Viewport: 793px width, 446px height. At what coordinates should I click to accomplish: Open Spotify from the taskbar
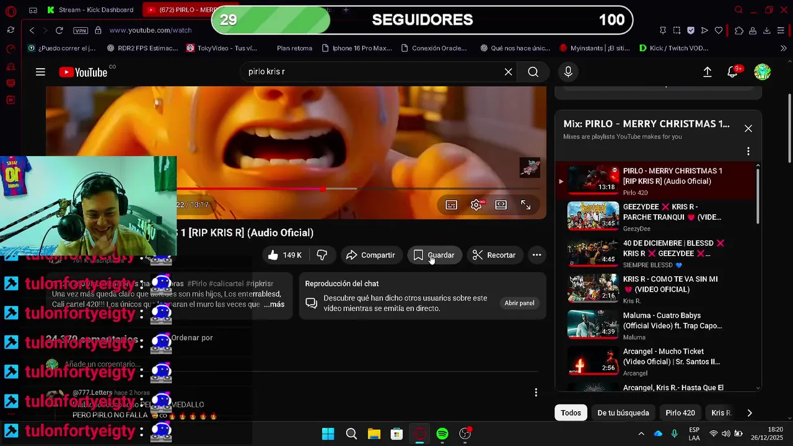(442, 434)
